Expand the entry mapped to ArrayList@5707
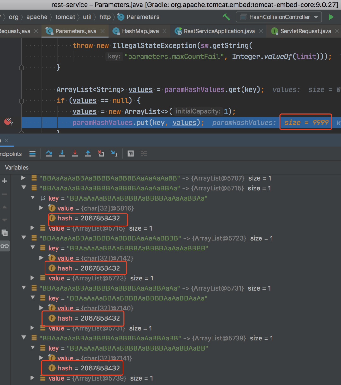The width and height of the screenshot is (341, 385). pos(23,178)
